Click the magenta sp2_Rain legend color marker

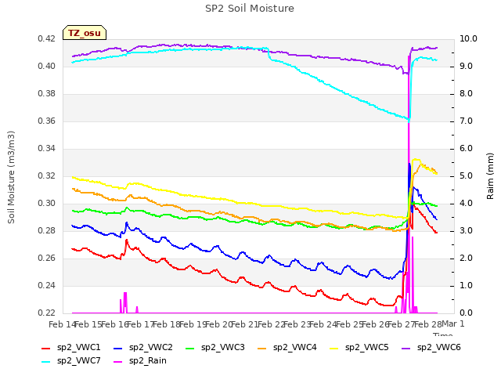tap(118, 362)
